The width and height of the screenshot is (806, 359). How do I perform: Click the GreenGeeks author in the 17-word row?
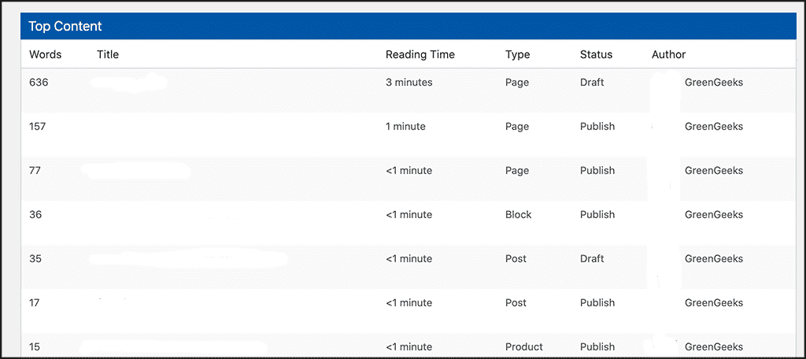pyautogui.click(x=714, y=303)
